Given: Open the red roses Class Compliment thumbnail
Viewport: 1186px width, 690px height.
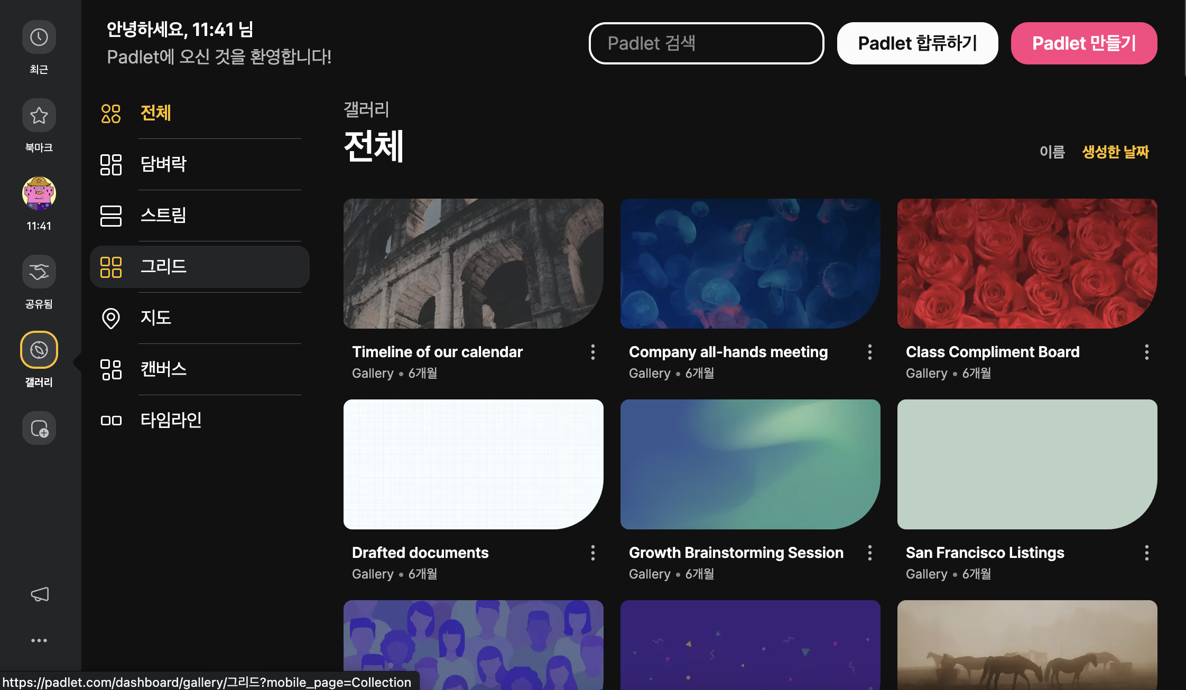Looking at the screenshot, I should pos(1027,264).
